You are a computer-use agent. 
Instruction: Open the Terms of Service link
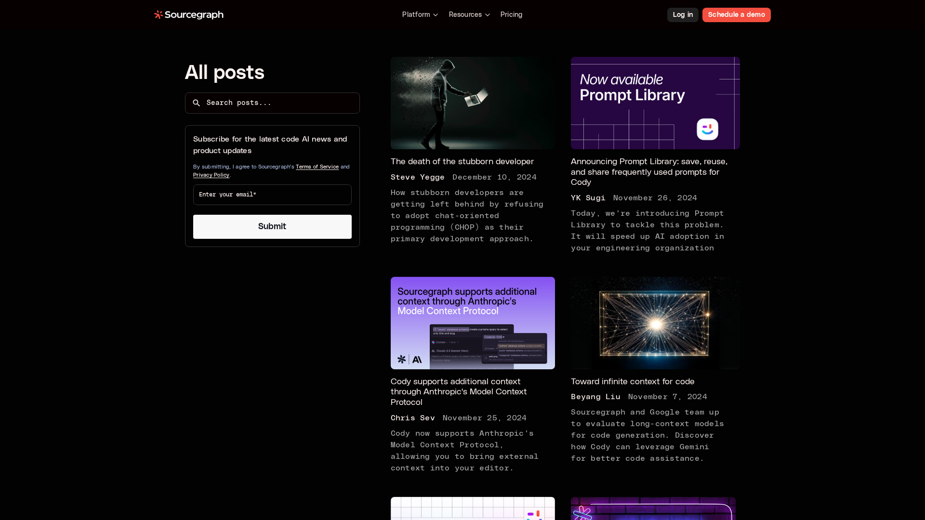(x=317, y=167)
